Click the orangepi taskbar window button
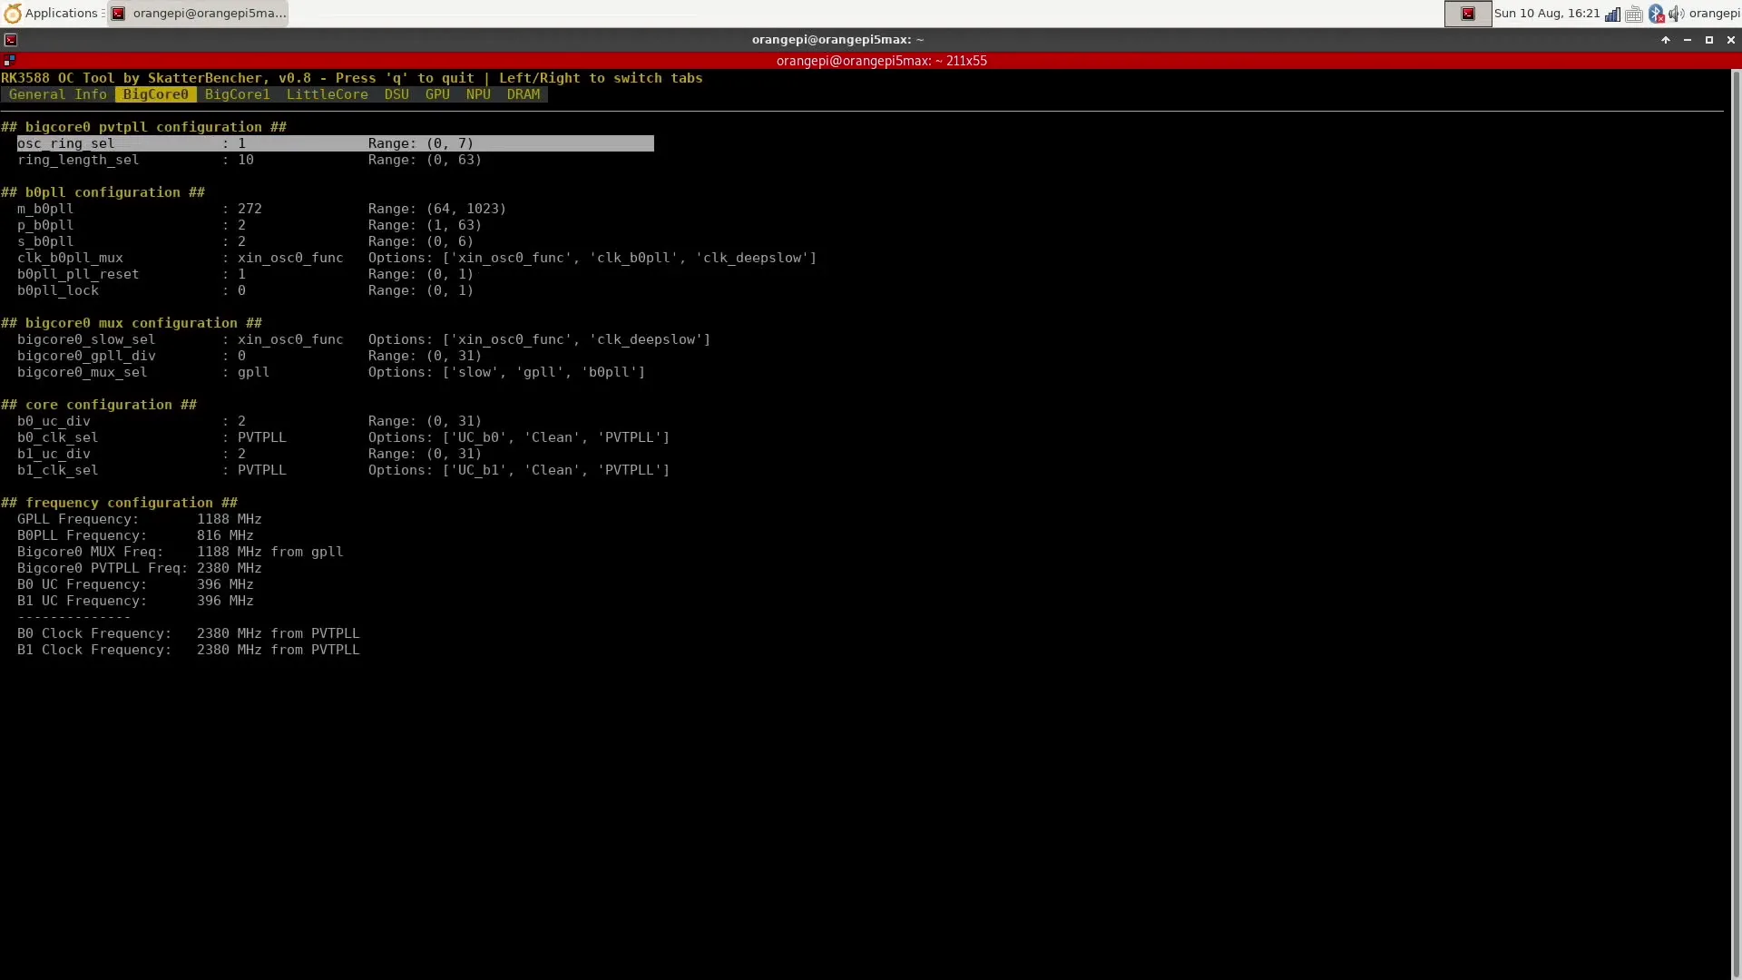The image size is (1742, 980). (x=198, y=14)
